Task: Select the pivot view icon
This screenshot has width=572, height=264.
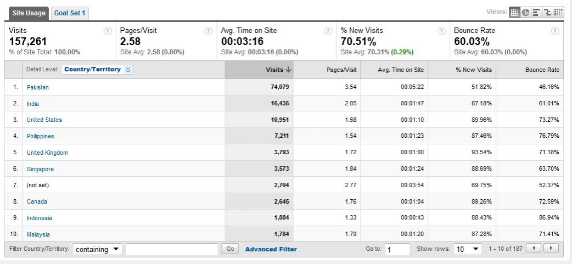Action: pyautogui.click(x=558, y=12)
